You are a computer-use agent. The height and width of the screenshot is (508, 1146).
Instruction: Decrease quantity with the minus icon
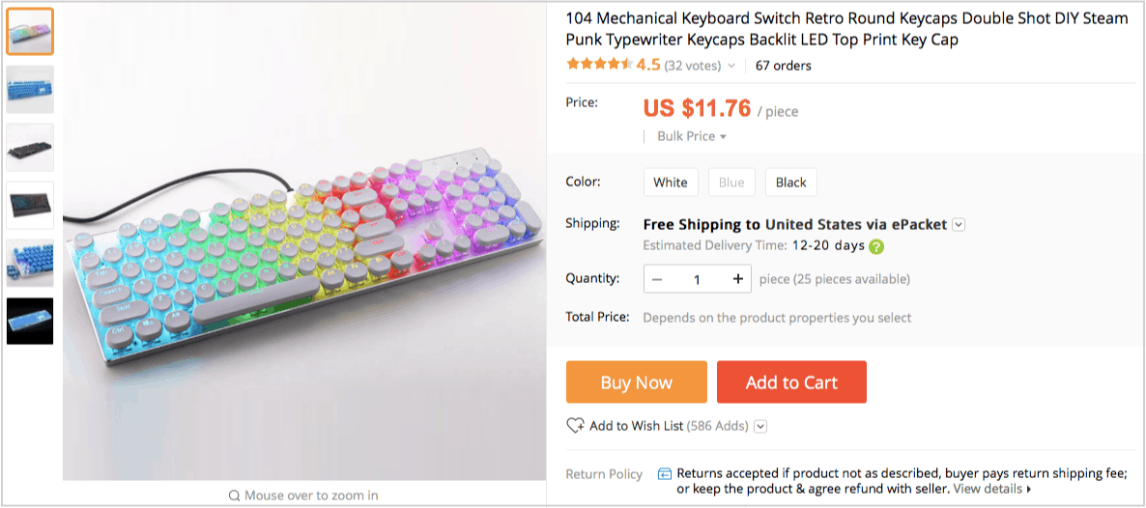[657, 279]
